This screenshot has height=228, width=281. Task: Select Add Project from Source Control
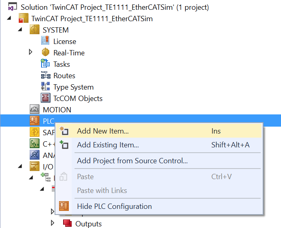(x=159, y=161)
